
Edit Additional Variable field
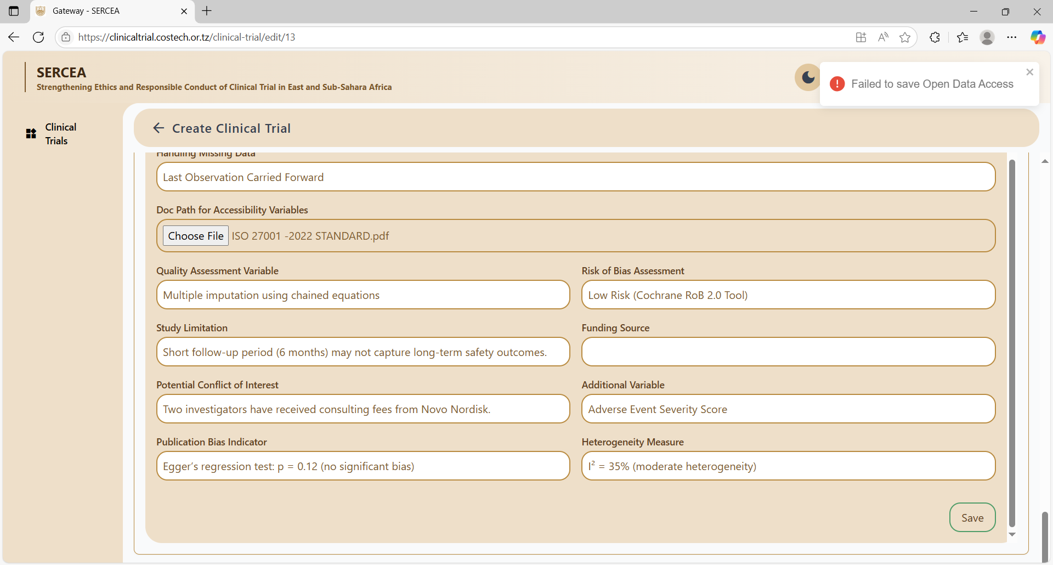click(788, 409)
